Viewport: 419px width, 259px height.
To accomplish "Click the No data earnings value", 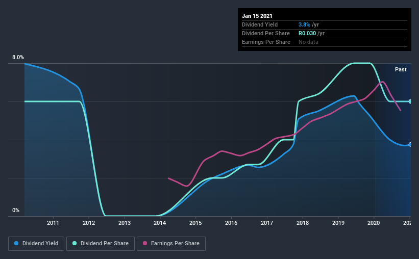I will pos(308,42).
